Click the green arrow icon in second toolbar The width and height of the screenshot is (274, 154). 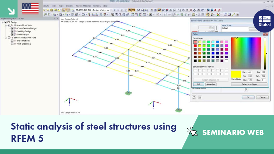[234, 15]
